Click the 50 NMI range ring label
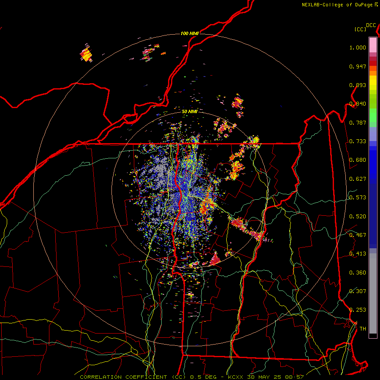This screenshot has height=380, width=380. [190, 111]
